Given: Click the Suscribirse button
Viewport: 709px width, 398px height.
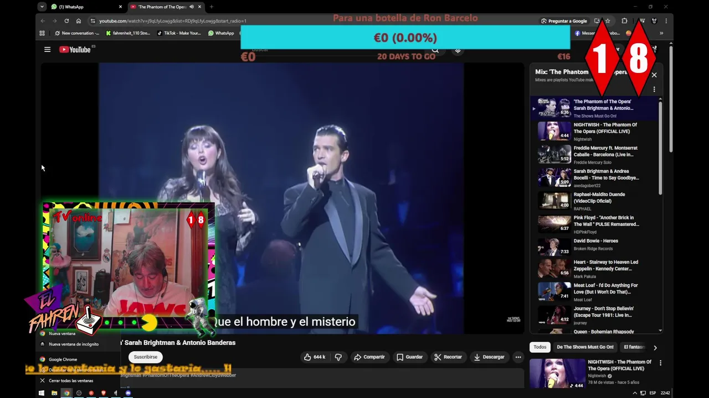Looking at the screenshot, I should click(146, 357).
